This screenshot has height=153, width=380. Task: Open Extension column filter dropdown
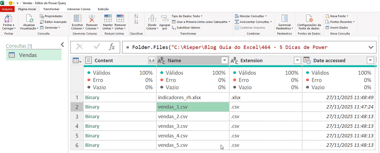click(297, 60)
